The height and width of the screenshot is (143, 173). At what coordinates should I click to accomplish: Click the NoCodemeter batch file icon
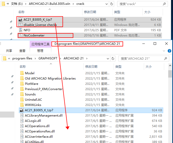click(20, 35)
